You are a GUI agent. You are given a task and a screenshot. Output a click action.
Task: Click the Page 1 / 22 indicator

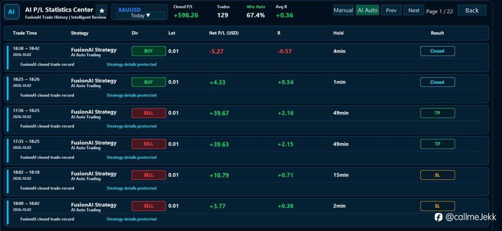tap(439, 11)
